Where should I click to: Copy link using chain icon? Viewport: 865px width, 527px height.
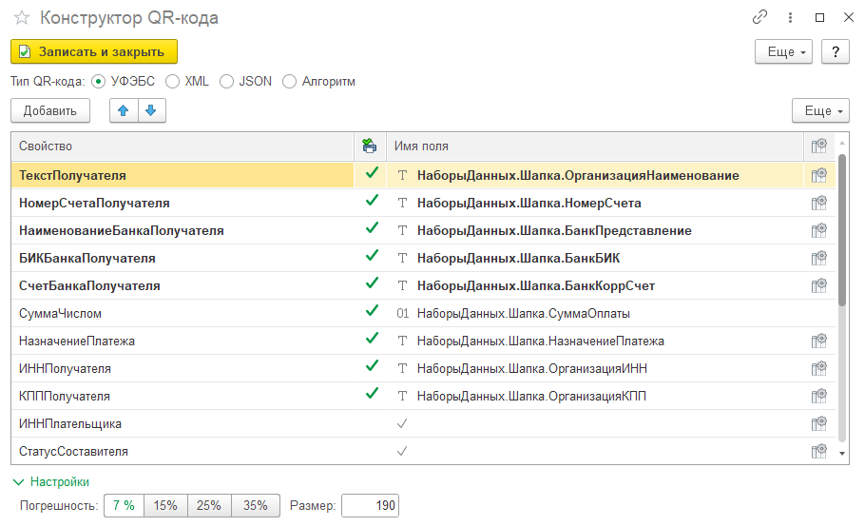759,18
